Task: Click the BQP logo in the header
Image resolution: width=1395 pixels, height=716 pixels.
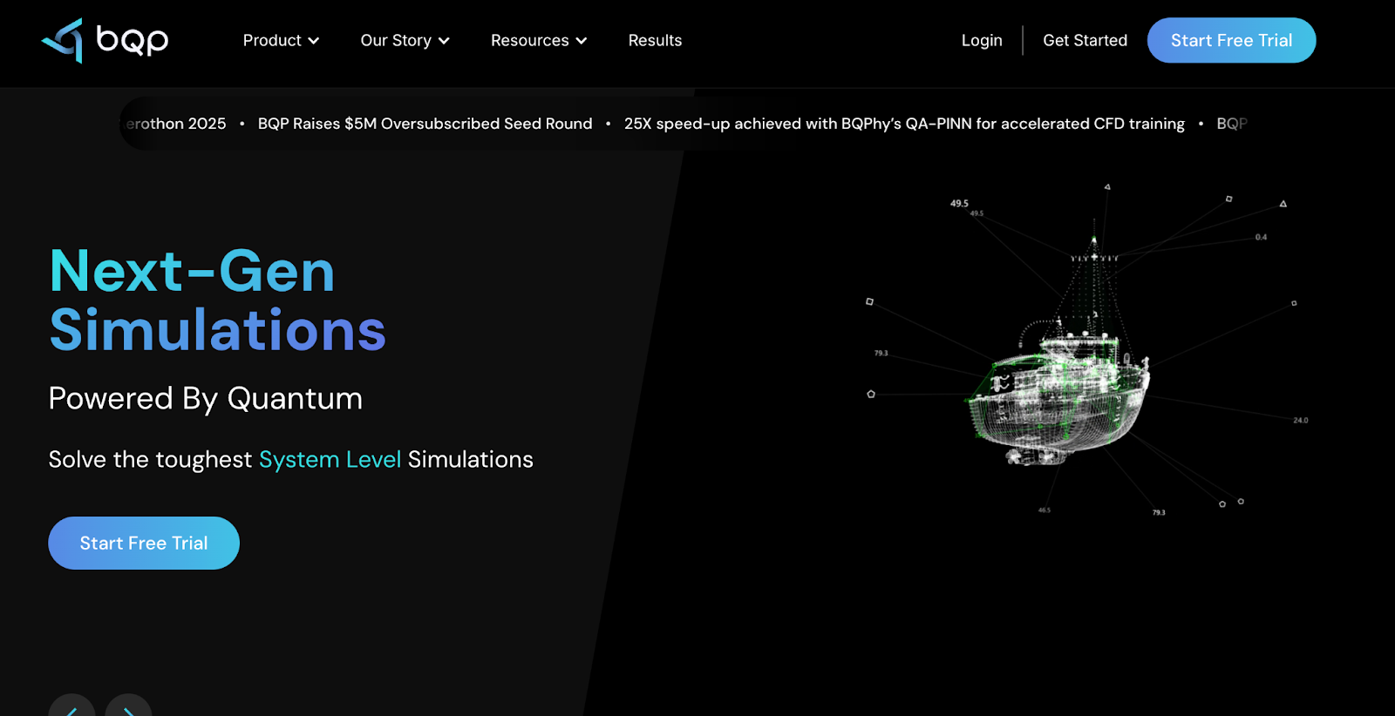Action: coord(105,40)
